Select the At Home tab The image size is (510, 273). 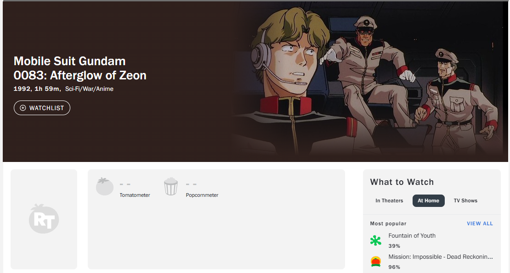click(x=428, y=201)
